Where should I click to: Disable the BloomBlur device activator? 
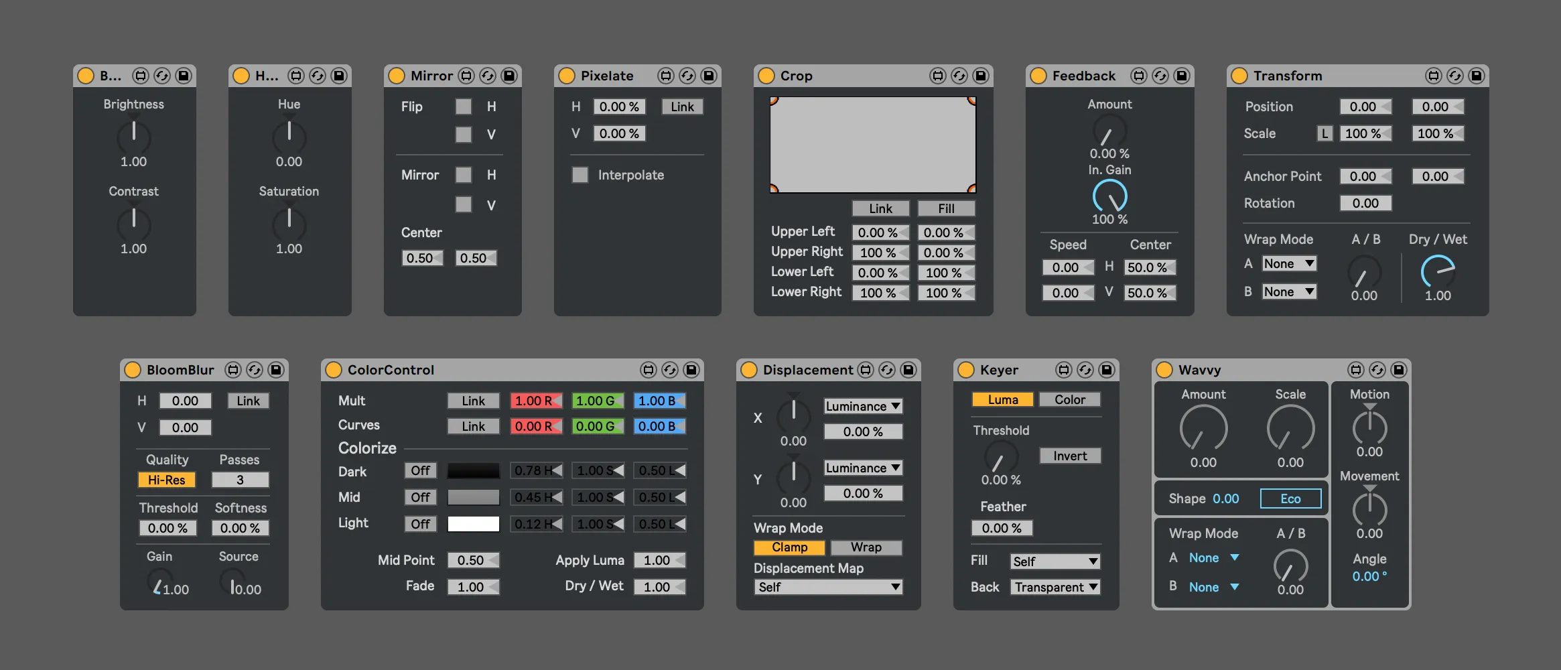click(133, 370)
